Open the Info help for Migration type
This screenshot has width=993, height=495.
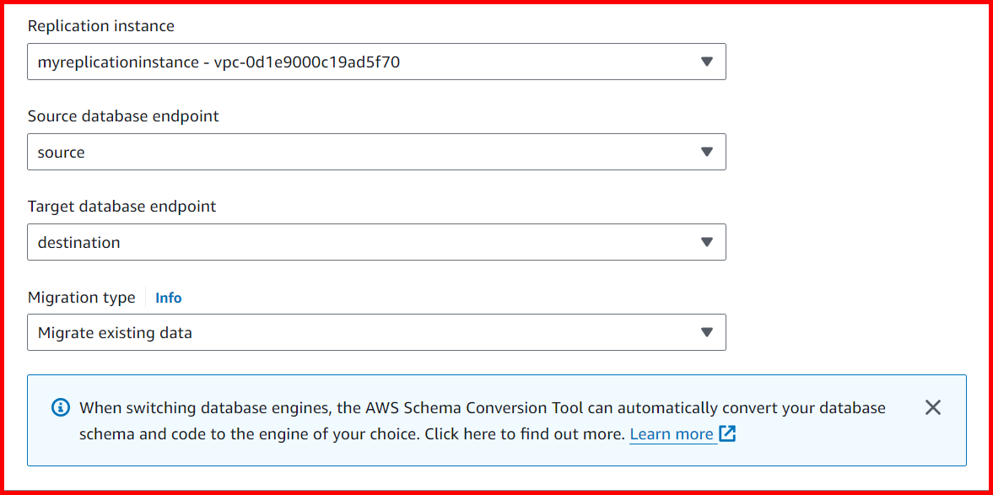[168, 298]
